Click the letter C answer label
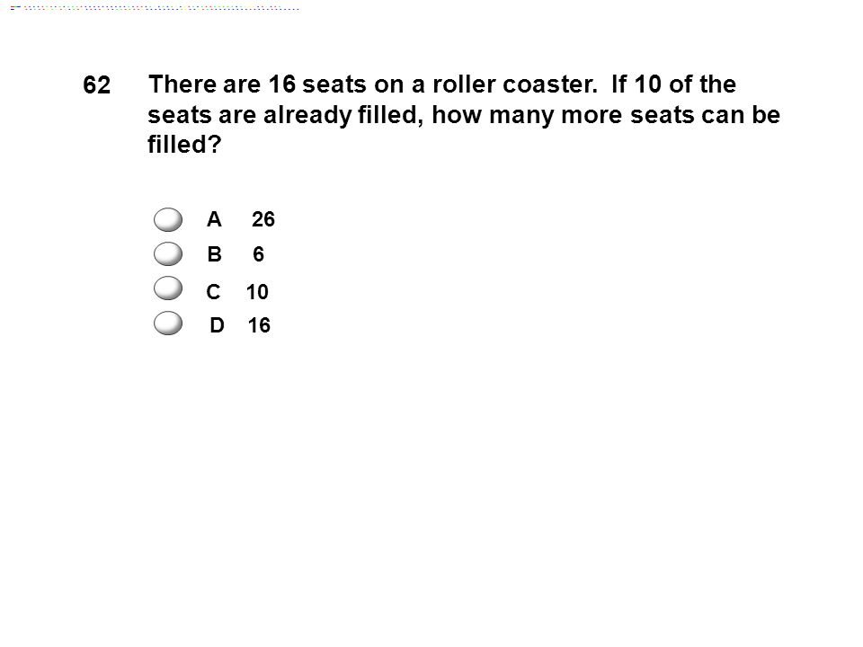The height and width of the screenshot is (647, 863). click(x=213, y=291)
